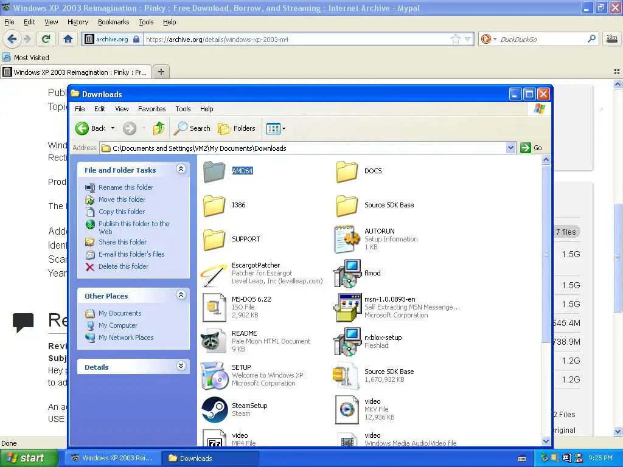Reload the page in Mypal browser
623x467 pixels.
(x=46, y=39)
